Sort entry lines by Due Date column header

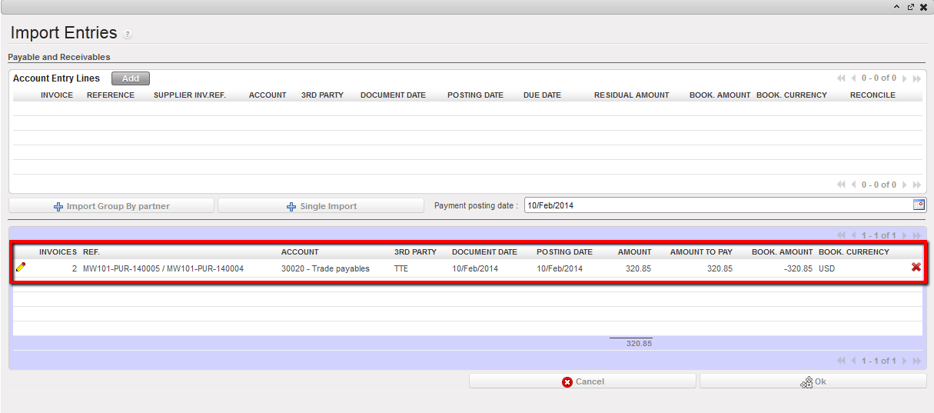click(x=542, y=95)
